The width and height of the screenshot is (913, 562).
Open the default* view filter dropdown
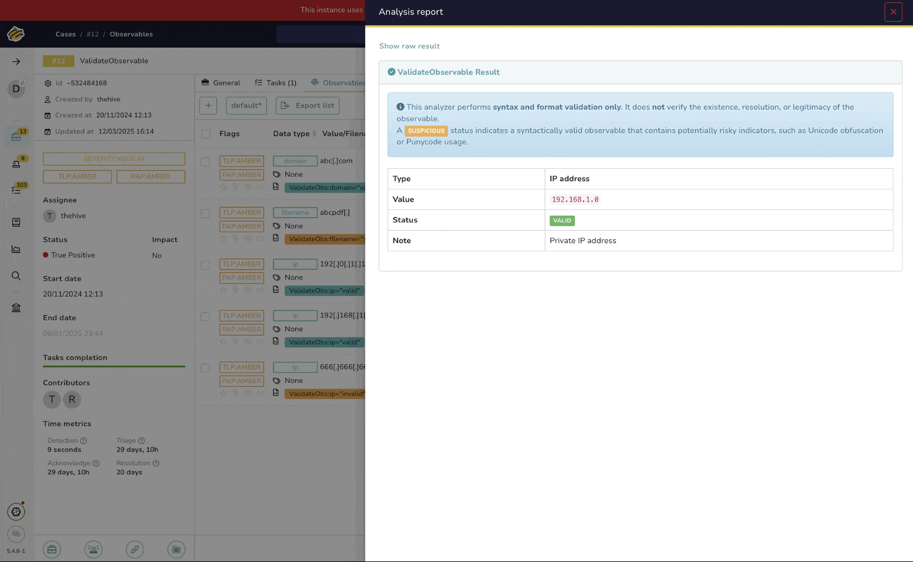(246, 105)
